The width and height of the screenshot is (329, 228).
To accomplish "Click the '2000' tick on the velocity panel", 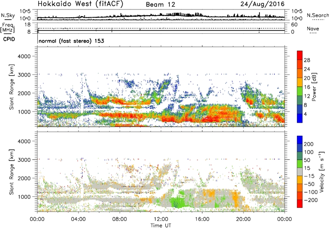I will [24, 178].
